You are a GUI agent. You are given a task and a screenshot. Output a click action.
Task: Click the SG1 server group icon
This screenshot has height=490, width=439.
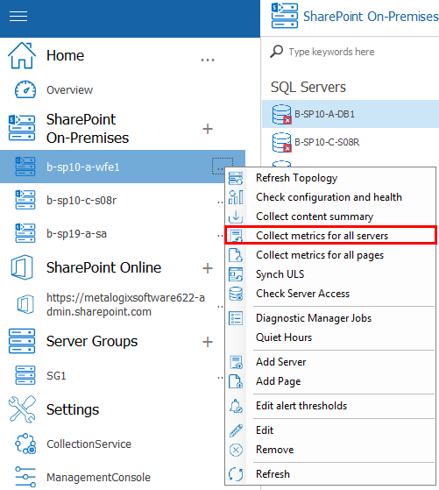[25, 375]
